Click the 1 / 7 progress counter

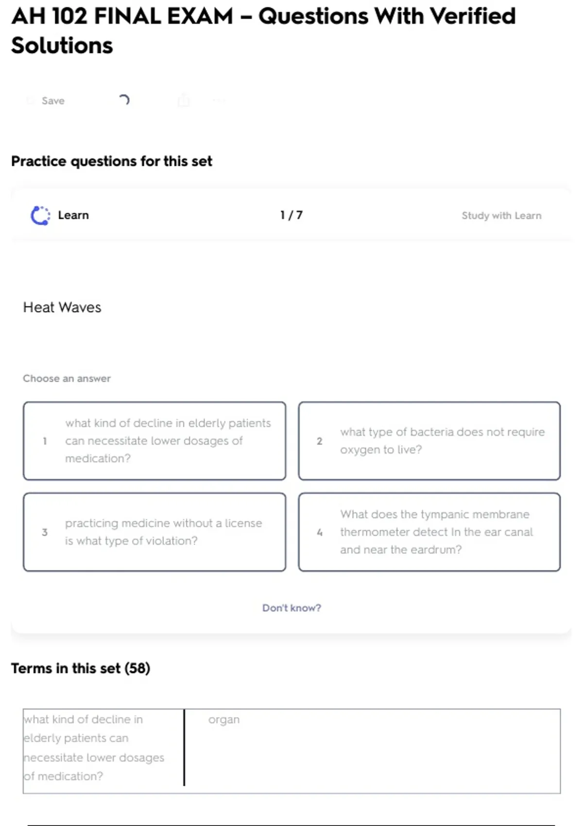click(x=291, y=215)
